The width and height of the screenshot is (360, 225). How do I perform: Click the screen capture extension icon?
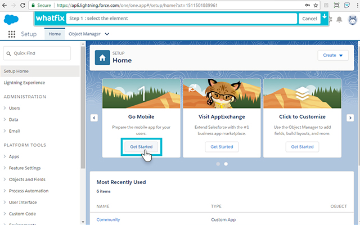pos(336,5)
